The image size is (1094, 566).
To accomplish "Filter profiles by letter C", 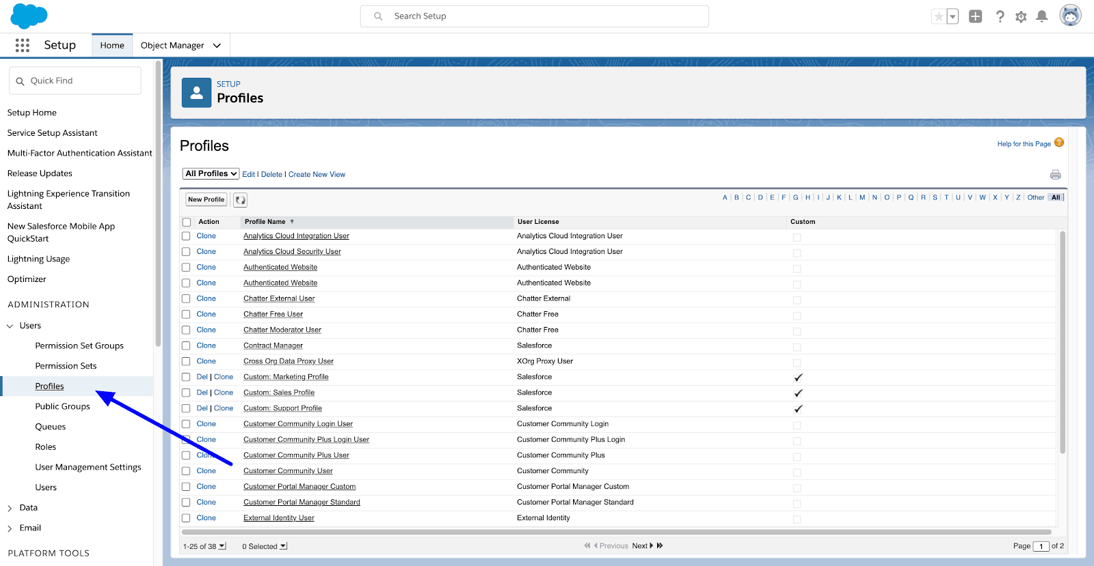I will 748,197.
